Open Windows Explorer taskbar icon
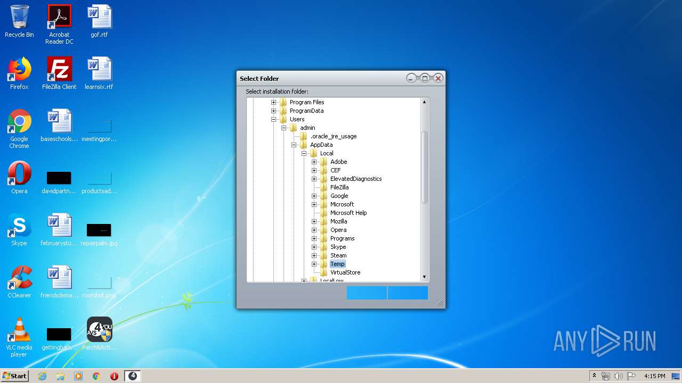Screen dimensions: 682x383 (60, 376)
